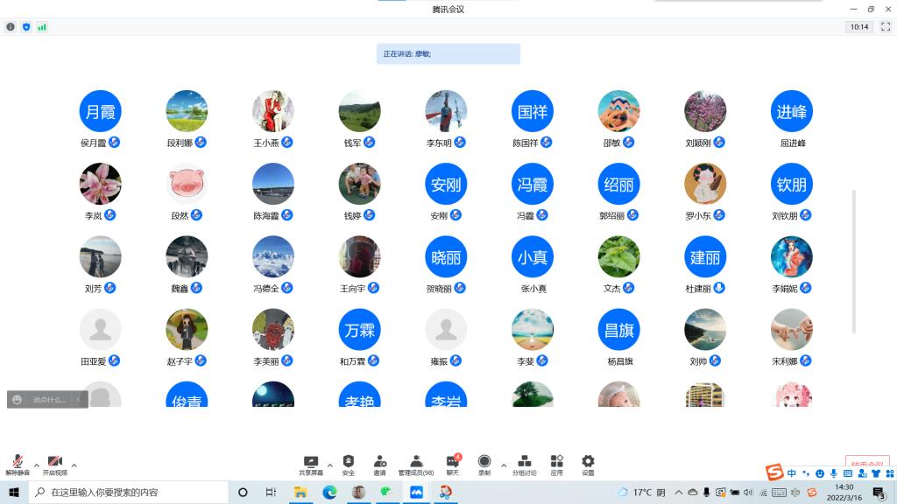897x504 pixels.
Task: Click the 说点什么 chat input box
Action: coord(48,400)
